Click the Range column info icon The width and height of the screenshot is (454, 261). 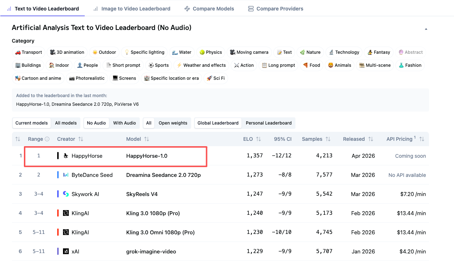(x=47, y=139)
